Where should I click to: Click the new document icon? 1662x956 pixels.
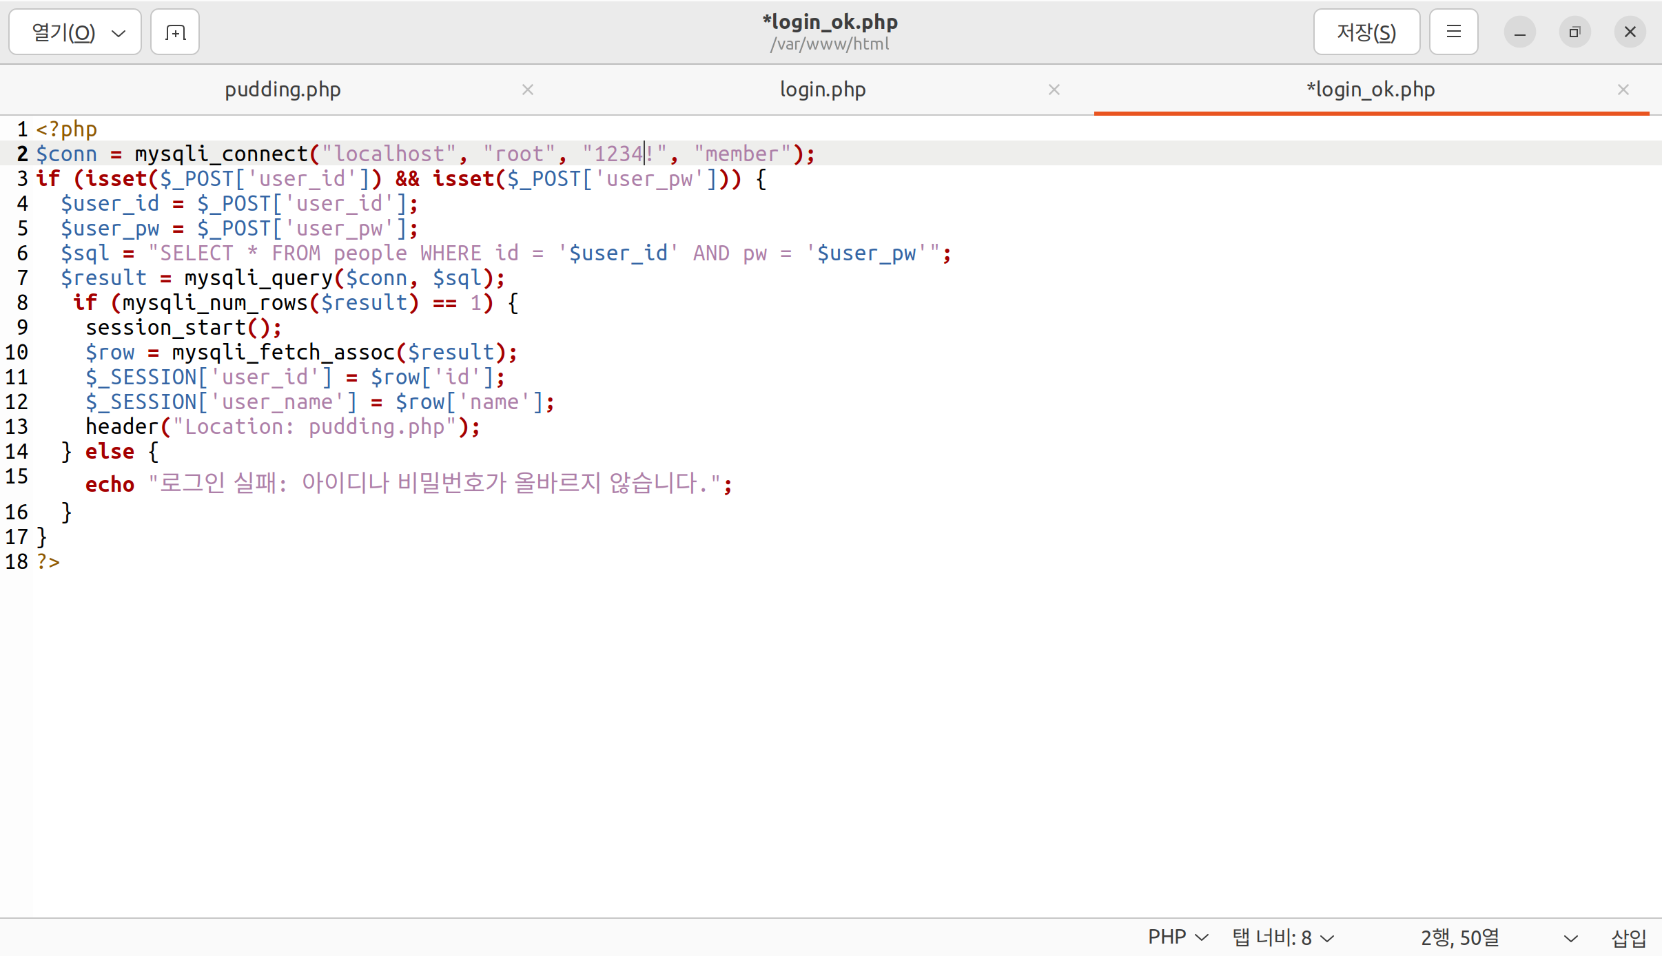[175, 32]
